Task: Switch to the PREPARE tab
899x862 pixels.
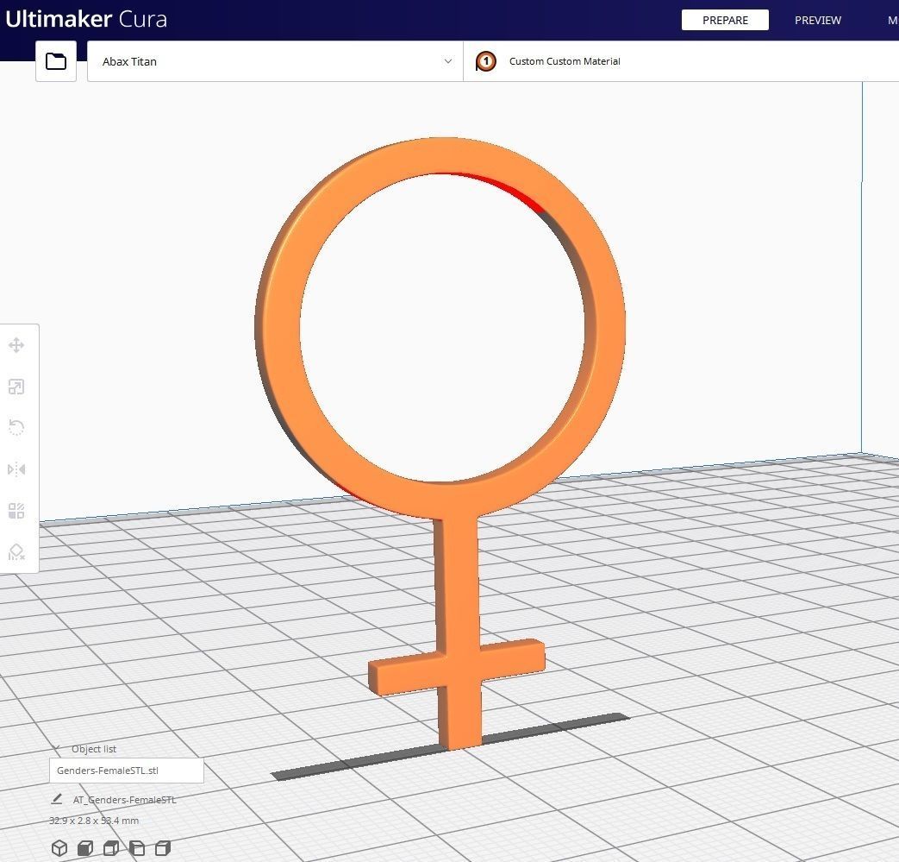Action: click(x=725, y=20)
